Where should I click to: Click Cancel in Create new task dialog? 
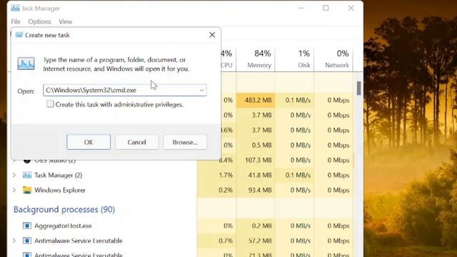point(136,142)
